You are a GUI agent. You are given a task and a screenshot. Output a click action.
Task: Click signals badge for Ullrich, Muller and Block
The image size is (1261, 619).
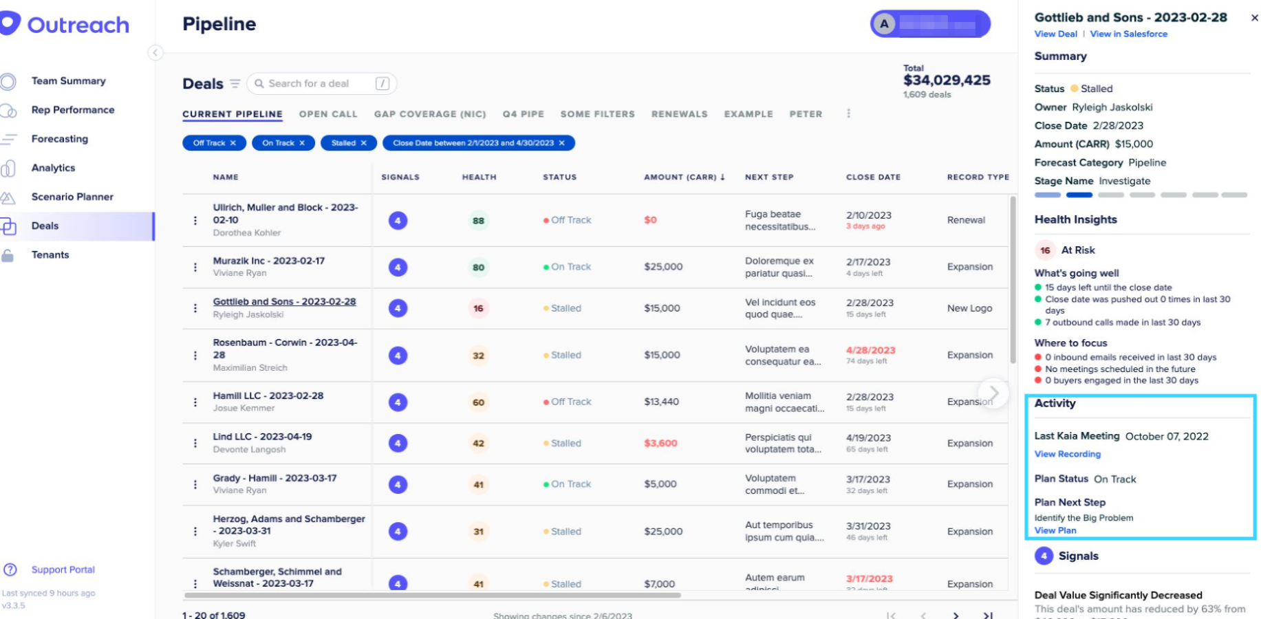398,220
